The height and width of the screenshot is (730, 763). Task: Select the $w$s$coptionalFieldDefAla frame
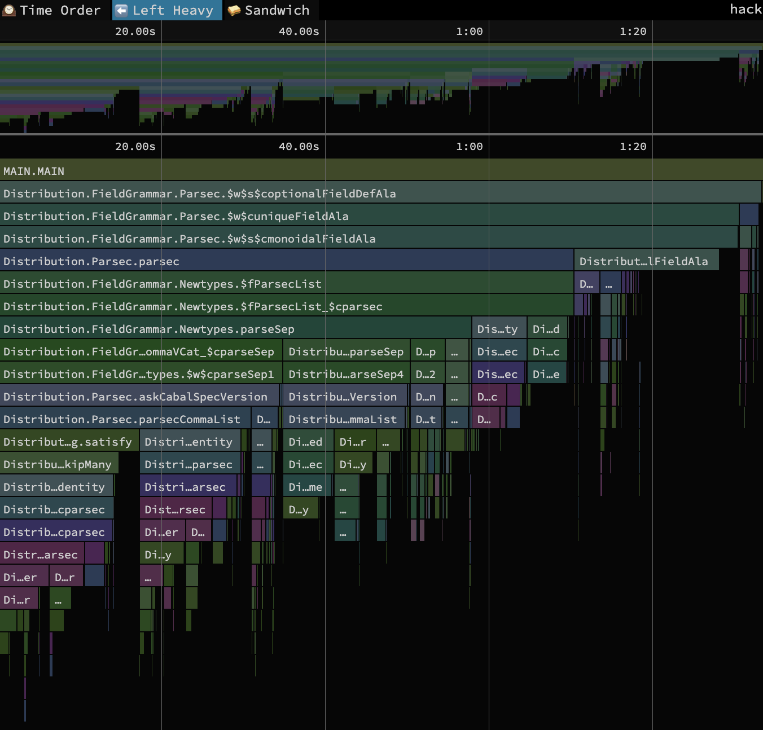[x=199, y=194]
